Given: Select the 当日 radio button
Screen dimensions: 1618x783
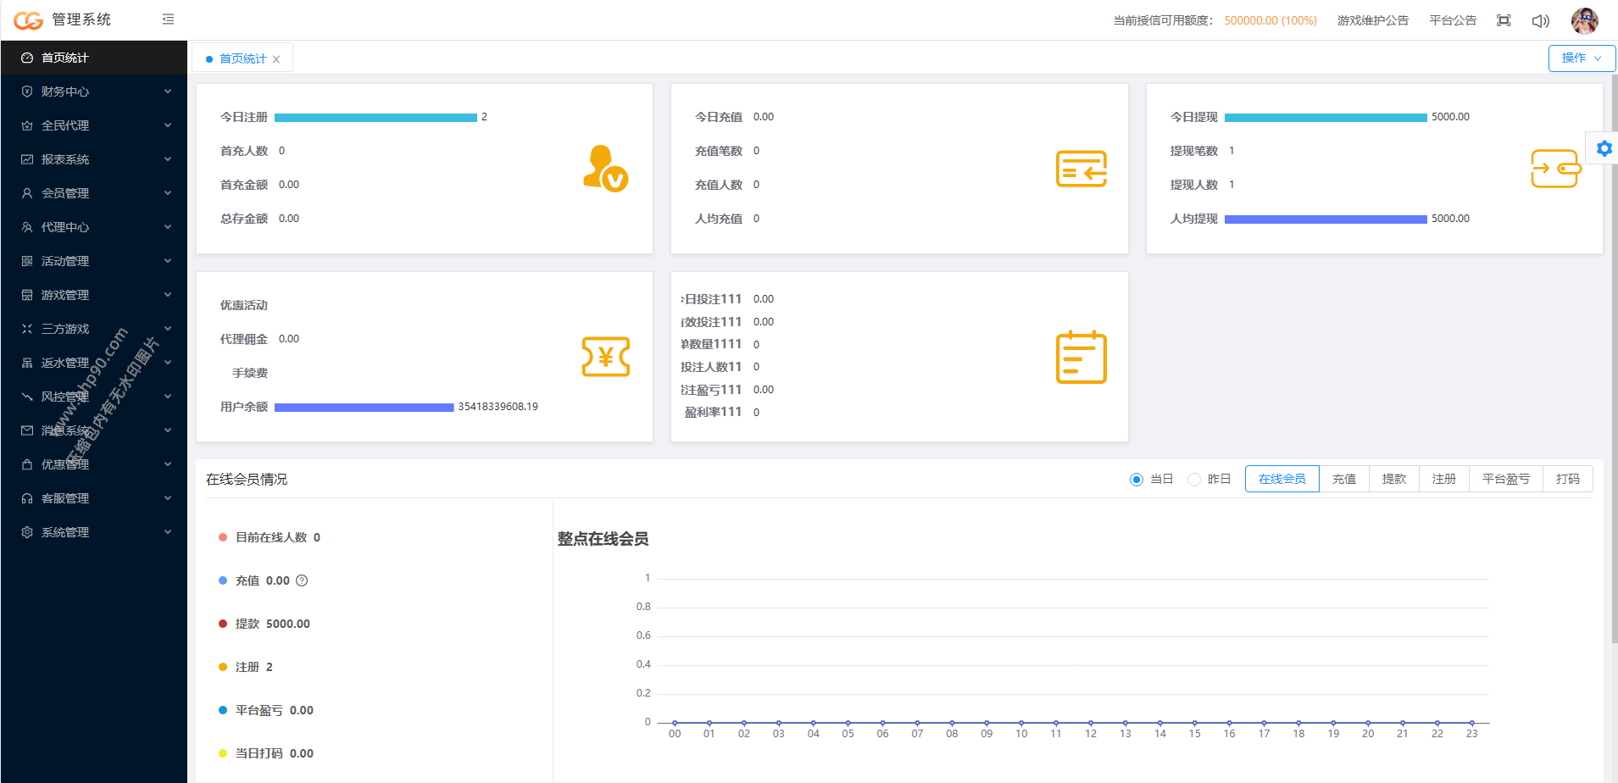Looking at the screenshot, I should (1137, 480).
